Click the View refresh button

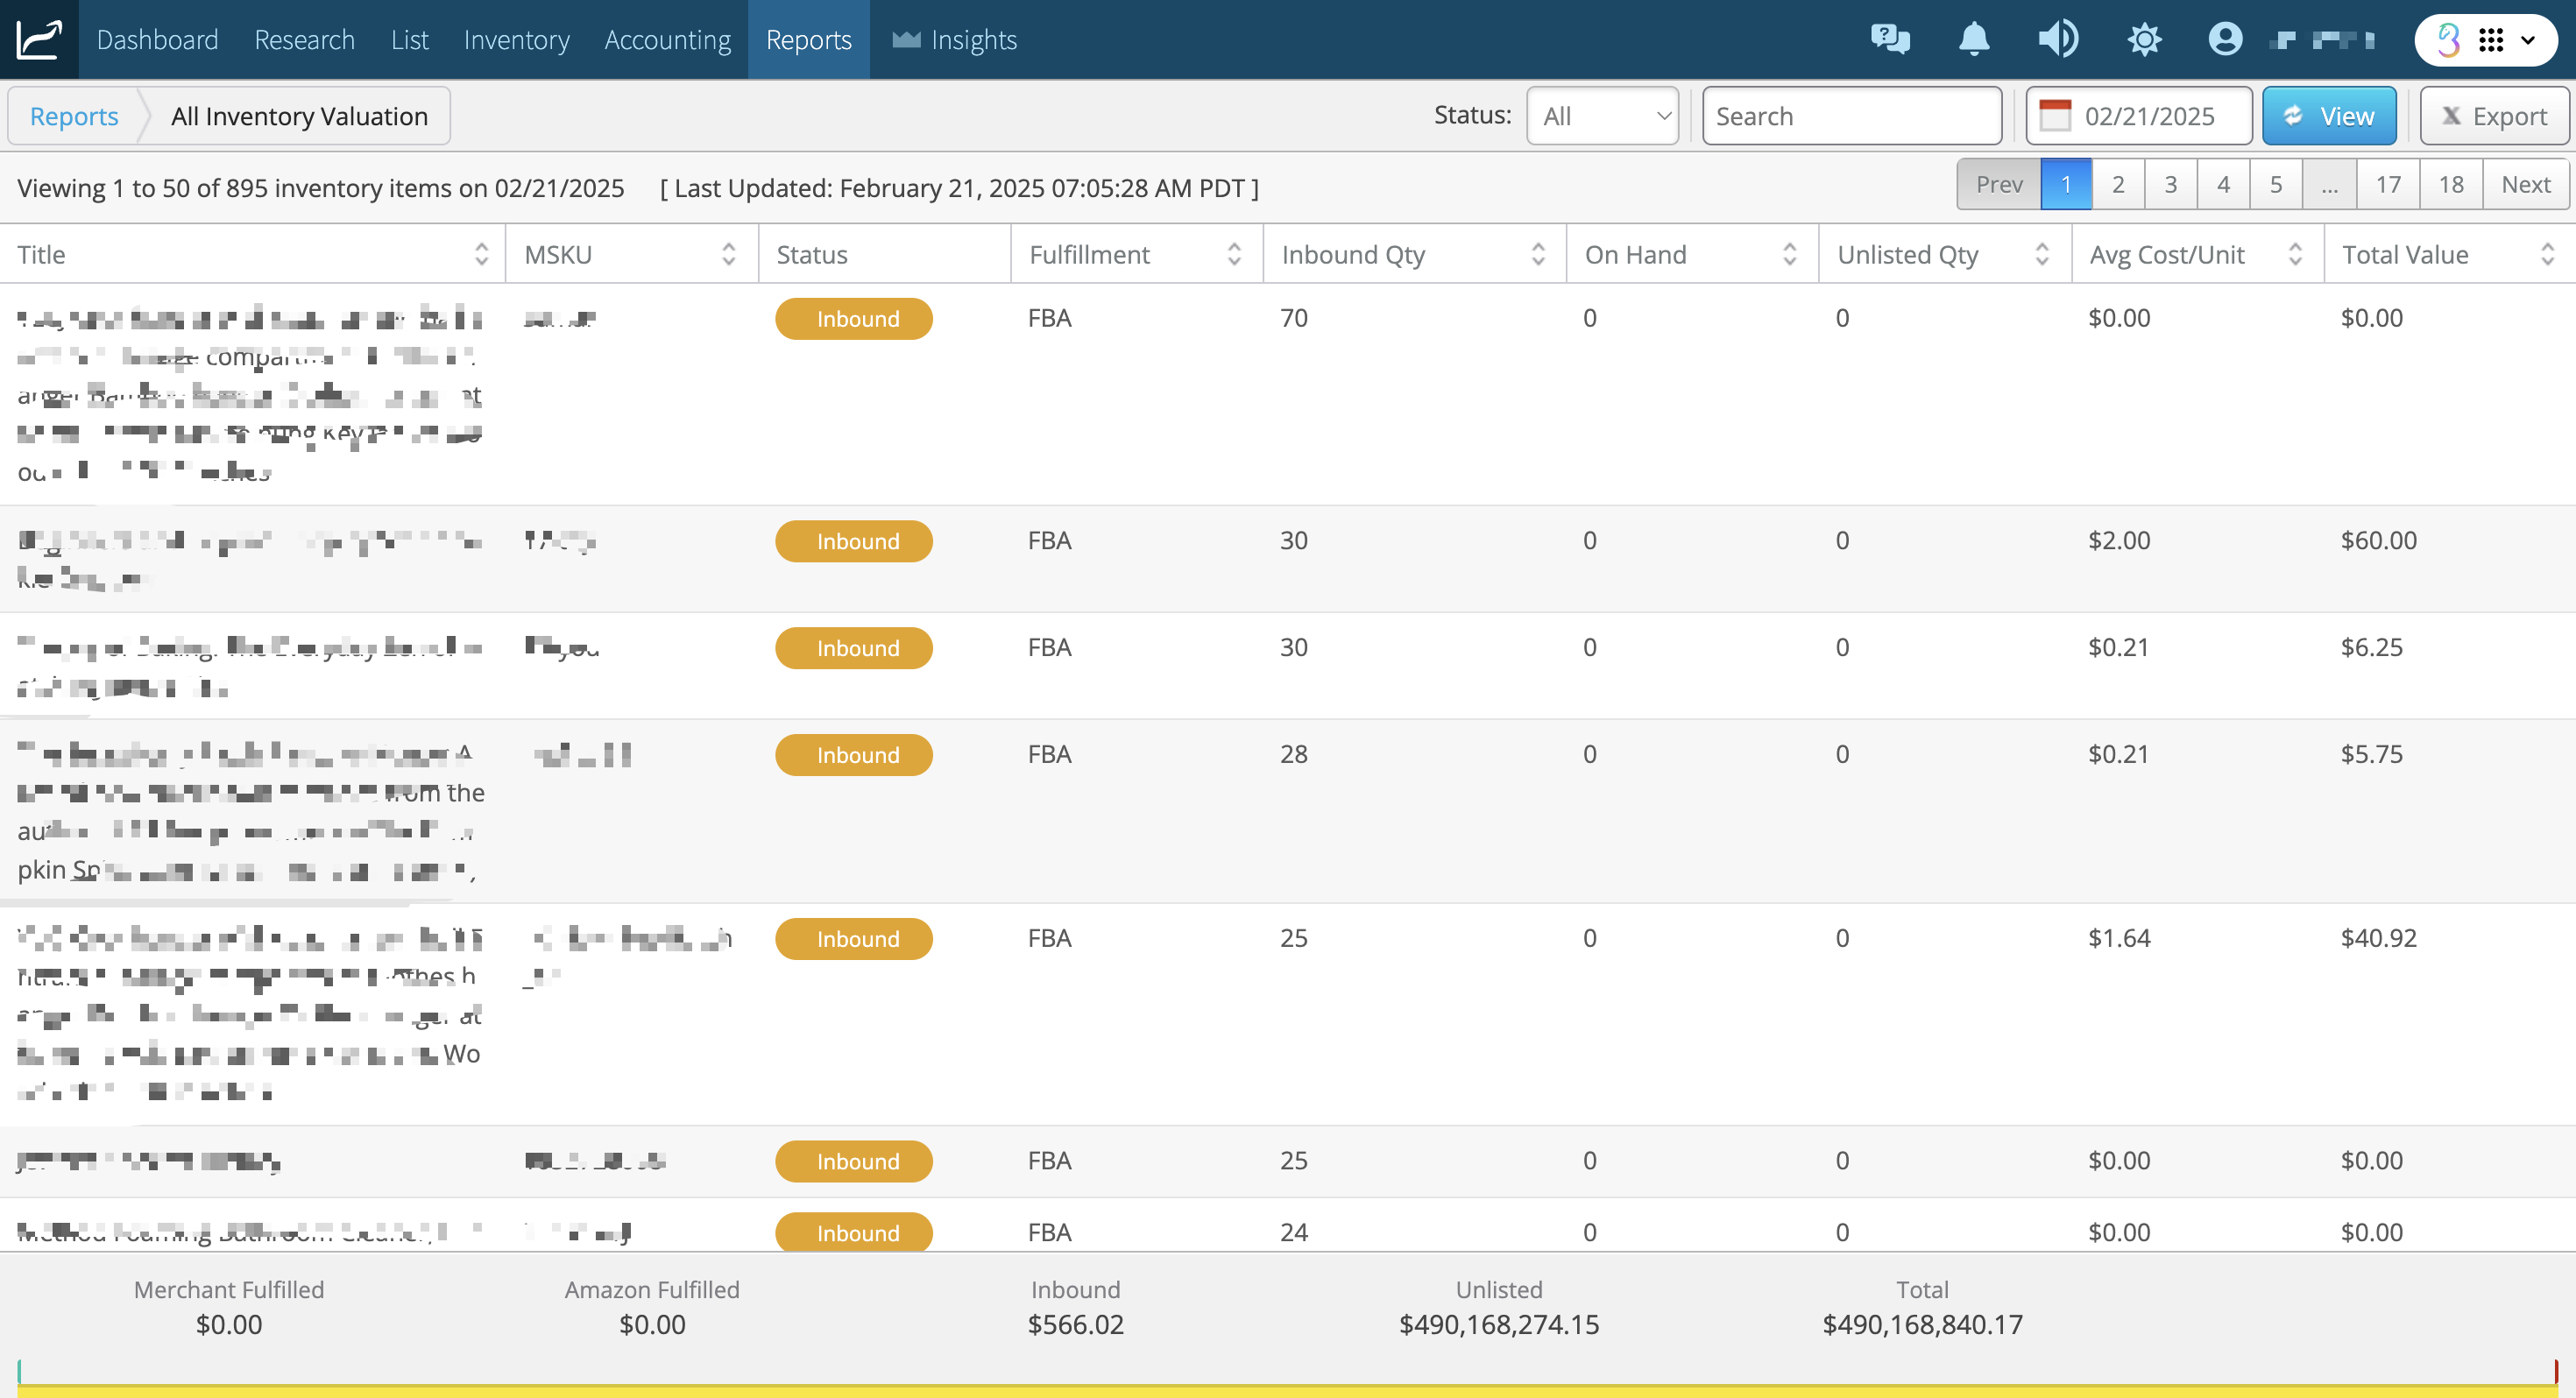[2329, 116]
